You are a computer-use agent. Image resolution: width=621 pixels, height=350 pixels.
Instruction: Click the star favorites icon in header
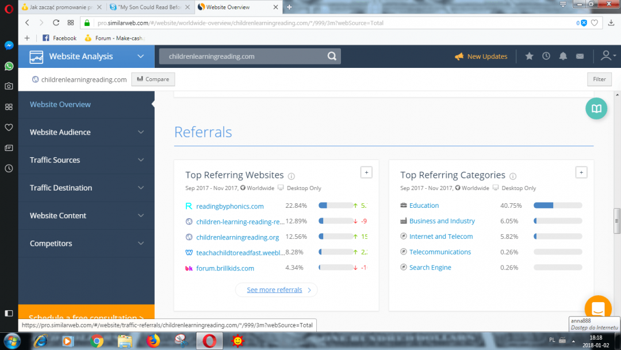click(x=529, y=56)
